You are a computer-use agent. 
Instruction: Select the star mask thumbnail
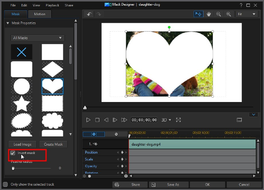[22, 104]
